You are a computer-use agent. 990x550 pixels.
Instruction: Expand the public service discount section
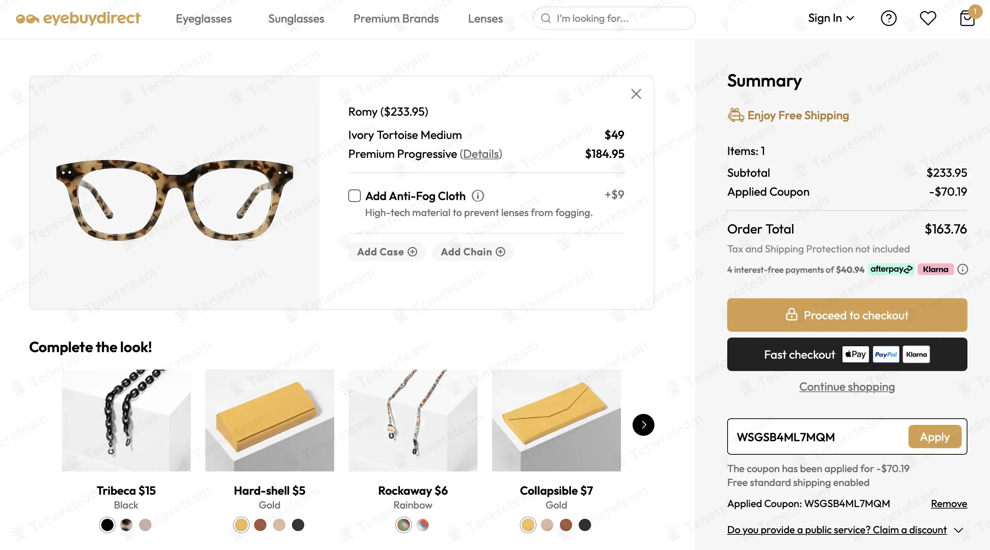click(x=958, y=530)
